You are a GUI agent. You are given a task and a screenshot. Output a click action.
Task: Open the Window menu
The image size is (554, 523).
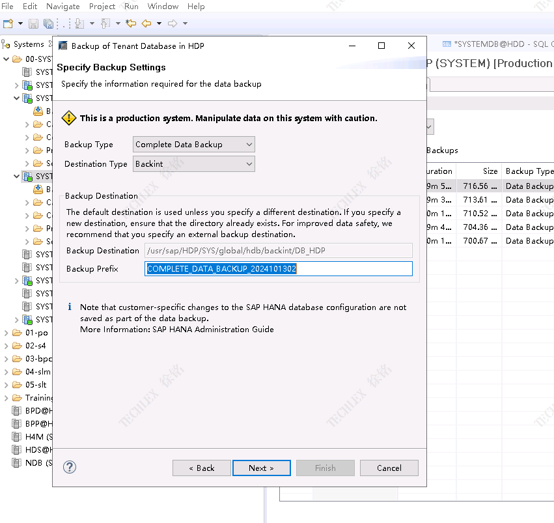(x=163, y=7)
